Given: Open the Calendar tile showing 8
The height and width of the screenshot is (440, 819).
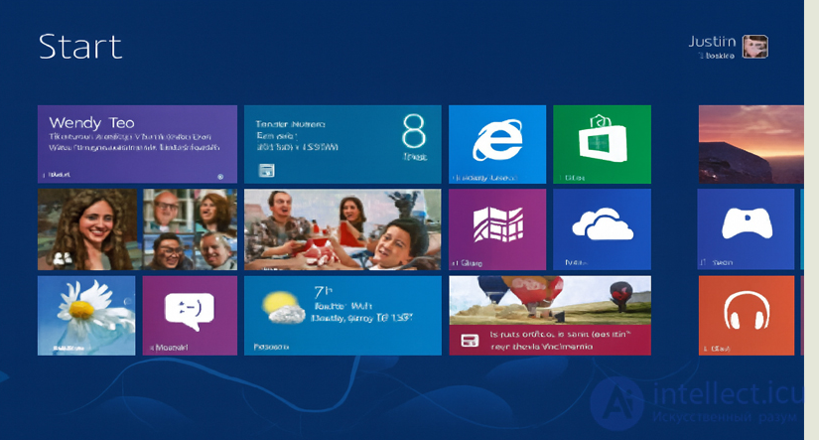Looking at the screenshot, I should coord(342,144).
